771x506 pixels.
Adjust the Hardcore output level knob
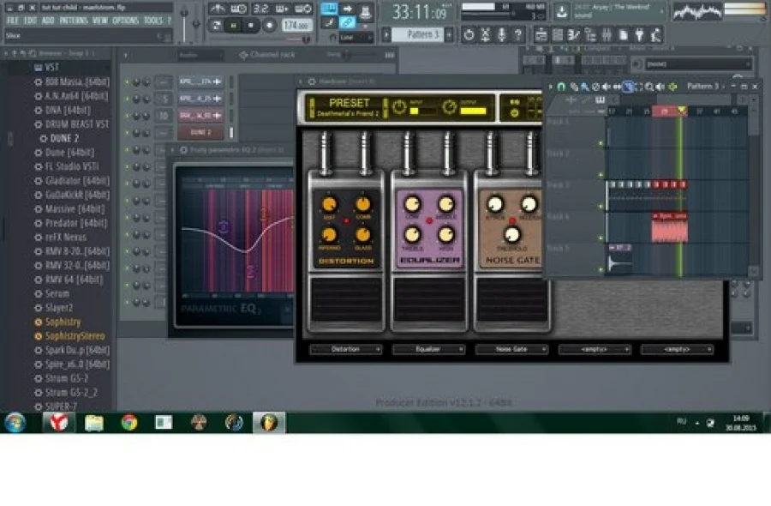[449, 107]
